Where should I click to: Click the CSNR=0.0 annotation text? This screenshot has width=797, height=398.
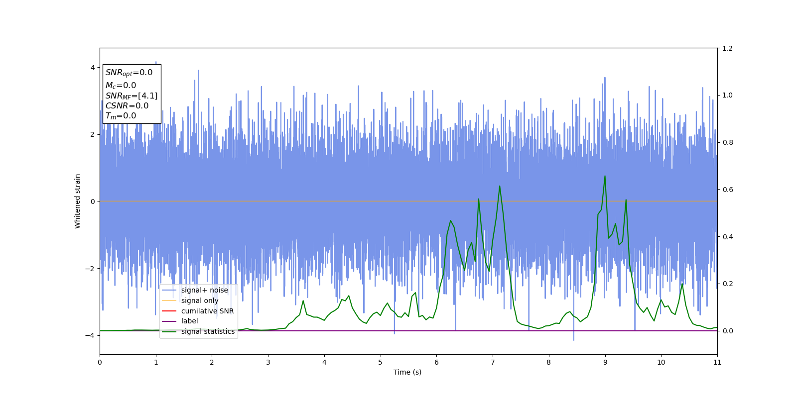coord(127,105)
